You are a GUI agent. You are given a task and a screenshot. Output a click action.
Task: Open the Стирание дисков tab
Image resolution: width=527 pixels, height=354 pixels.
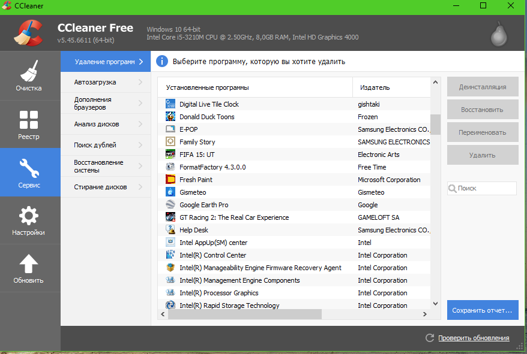106,187
